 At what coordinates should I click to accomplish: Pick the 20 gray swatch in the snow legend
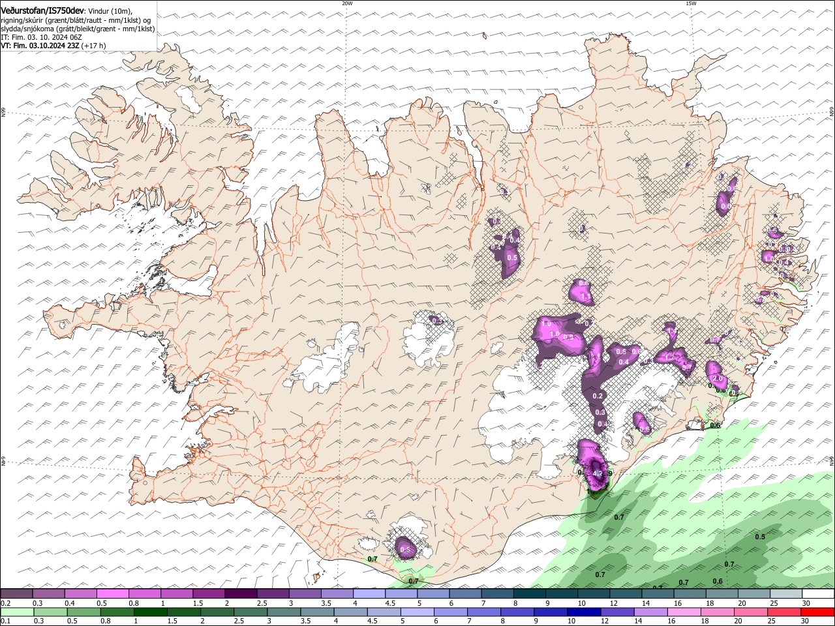[x=754, y=593]
